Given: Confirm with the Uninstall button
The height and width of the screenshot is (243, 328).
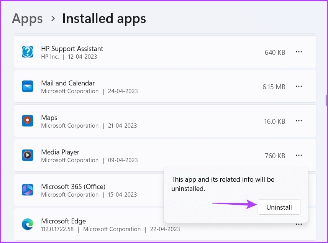Looking at the screenshot, I should pyautogui.click(x=279, y=207).
